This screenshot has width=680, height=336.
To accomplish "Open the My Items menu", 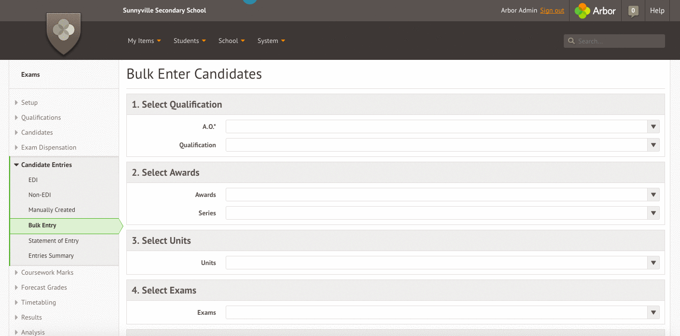I will [144, 41].
